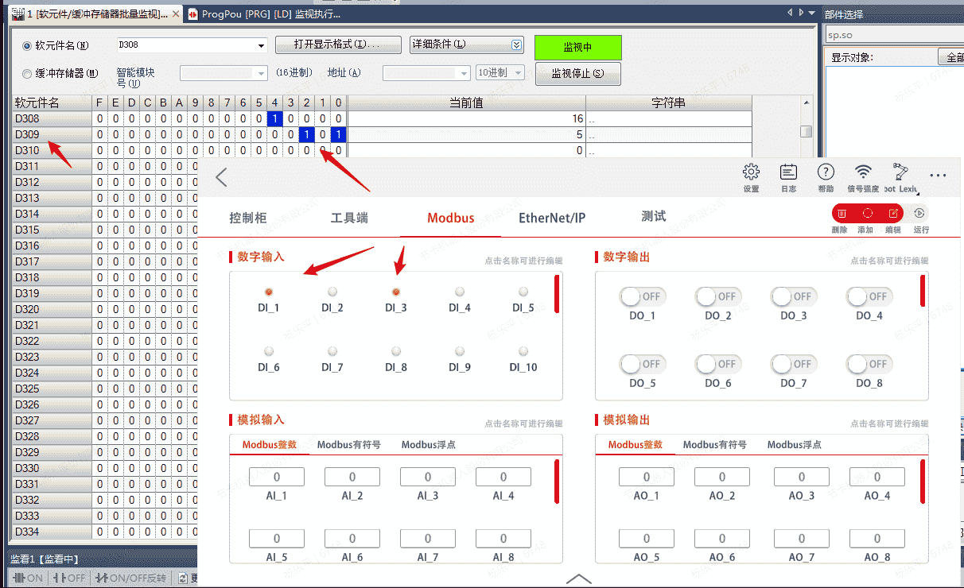Expand the bottom panel up-chevron

point(578,578)
